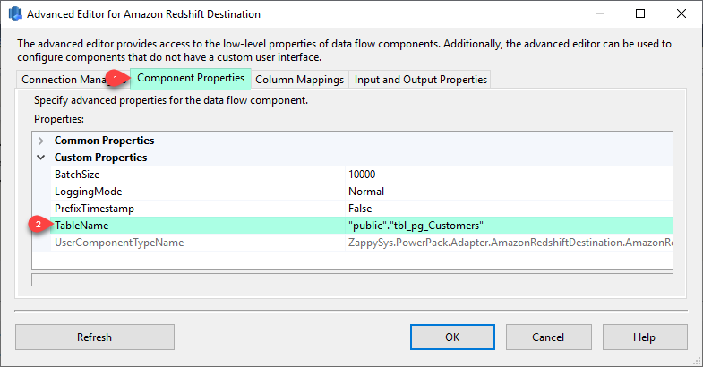The width and height of the screenshot is (703, 367).
Task: Click the UserComponentTypeName ZappySys value
Action: coord(509,243)
